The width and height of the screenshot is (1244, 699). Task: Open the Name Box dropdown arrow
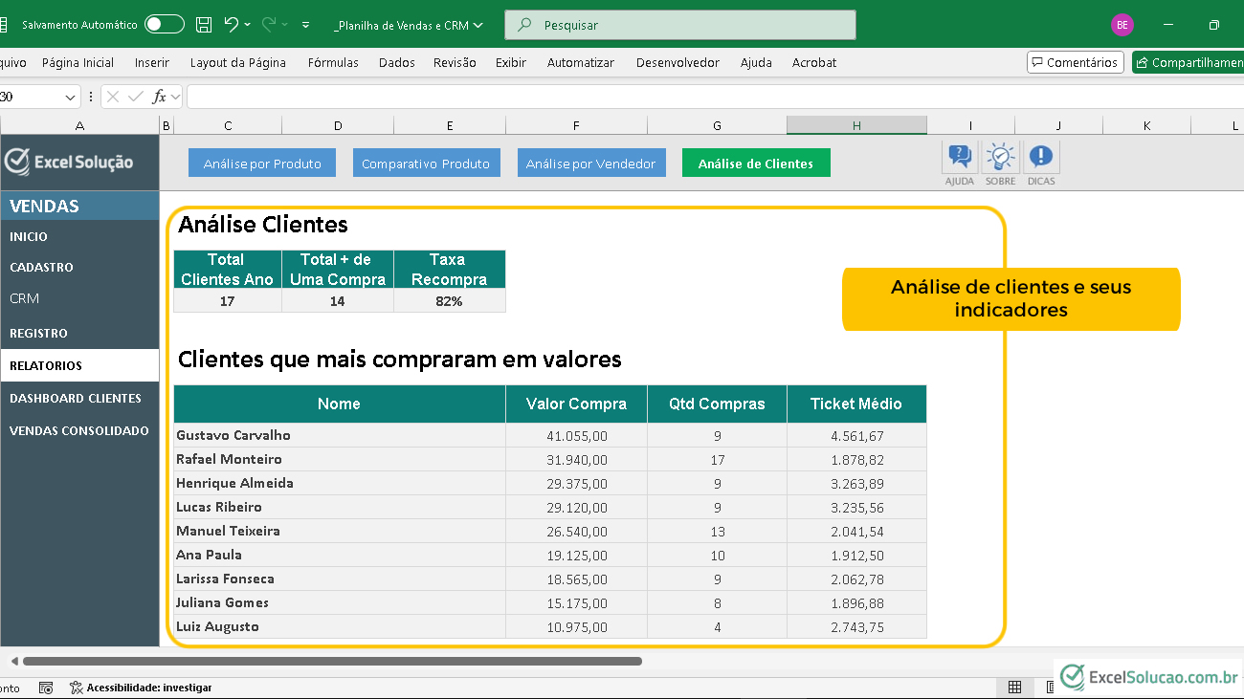click(71, 98)
